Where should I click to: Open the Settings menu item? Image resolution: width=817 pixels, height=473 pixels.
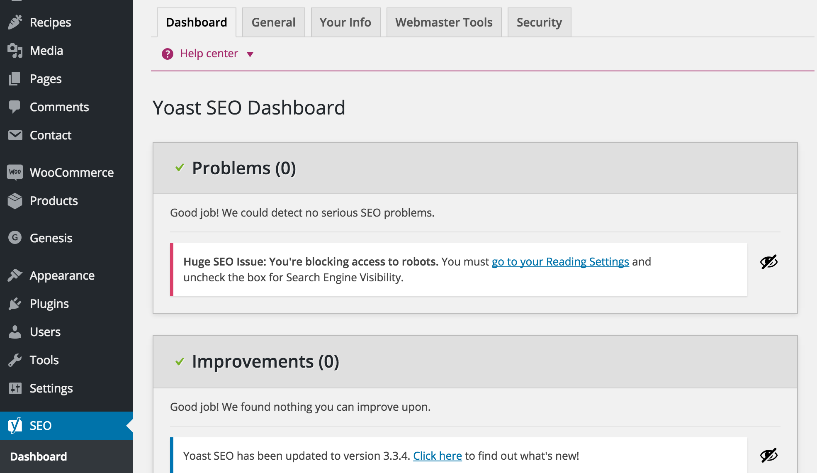pos(66,388)
